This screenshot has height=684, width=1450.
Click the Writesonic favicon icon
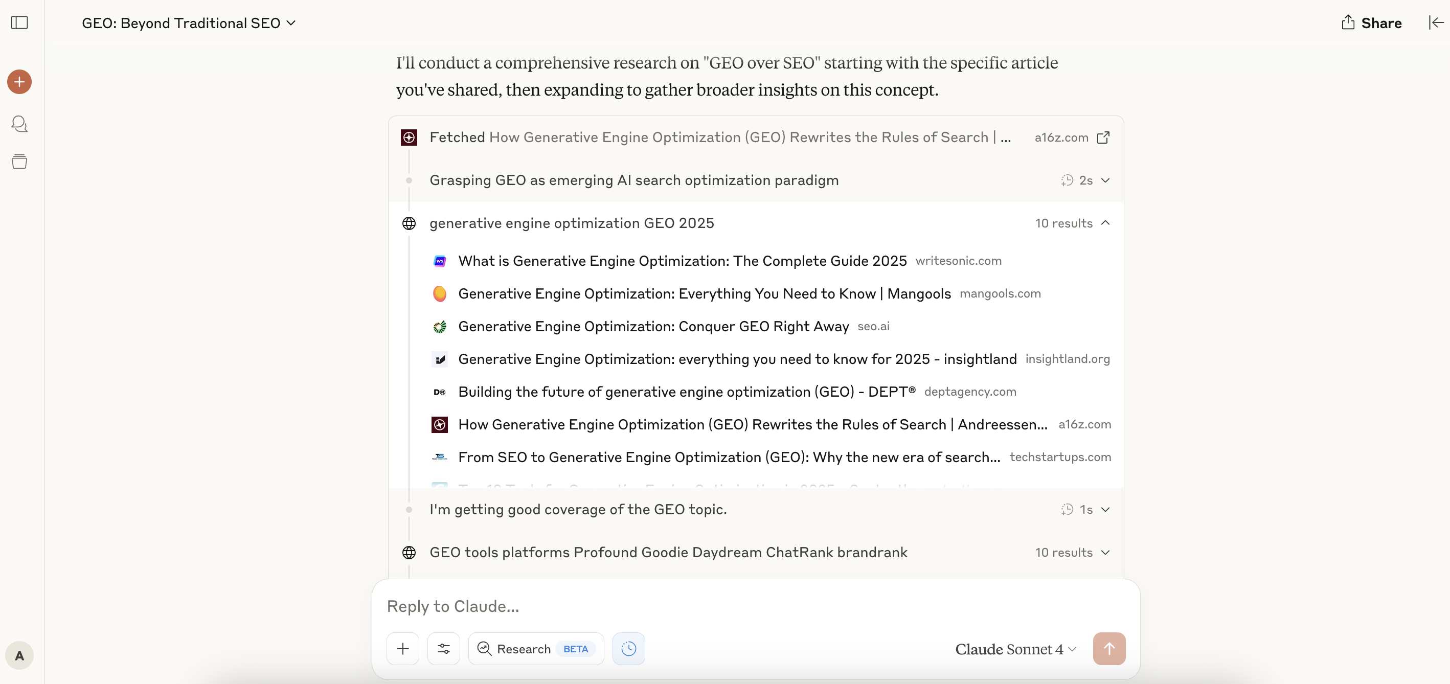[440, 261]
